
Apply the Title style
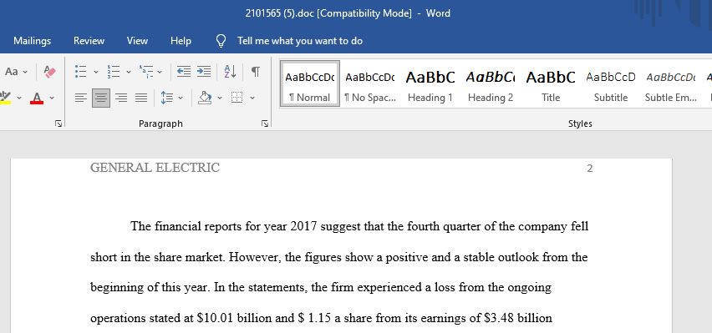pos(551,84)
